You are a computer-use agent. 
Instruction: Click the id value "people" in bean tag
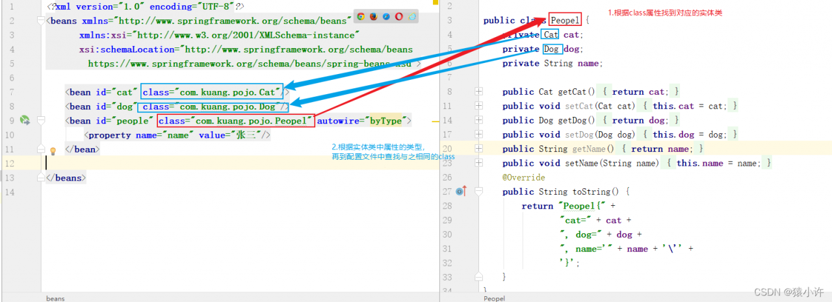[x=133, y=120]
